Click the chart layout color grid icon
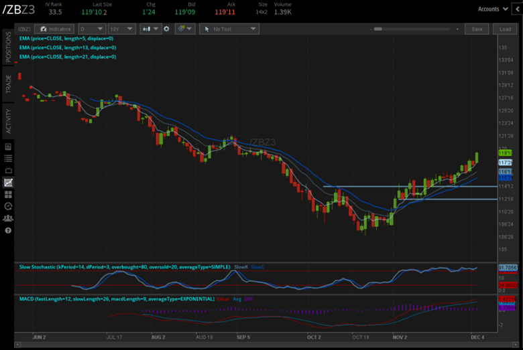 [x=184, y=29]
